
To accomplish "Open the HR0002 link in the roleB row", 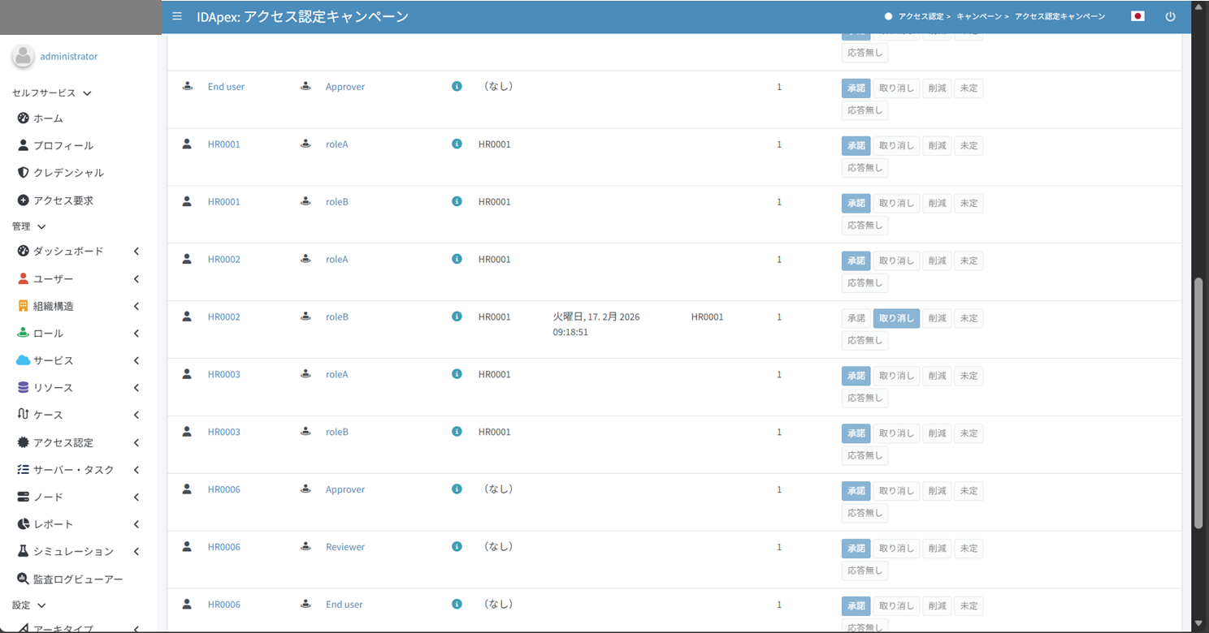I will 224,317.
